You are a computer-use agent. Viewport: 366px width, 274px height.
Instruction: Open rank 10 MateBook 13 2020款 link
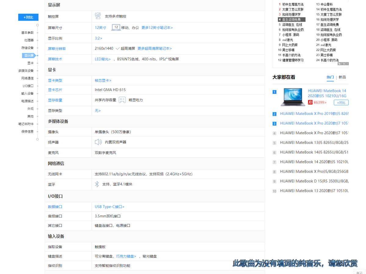point(314,191)
